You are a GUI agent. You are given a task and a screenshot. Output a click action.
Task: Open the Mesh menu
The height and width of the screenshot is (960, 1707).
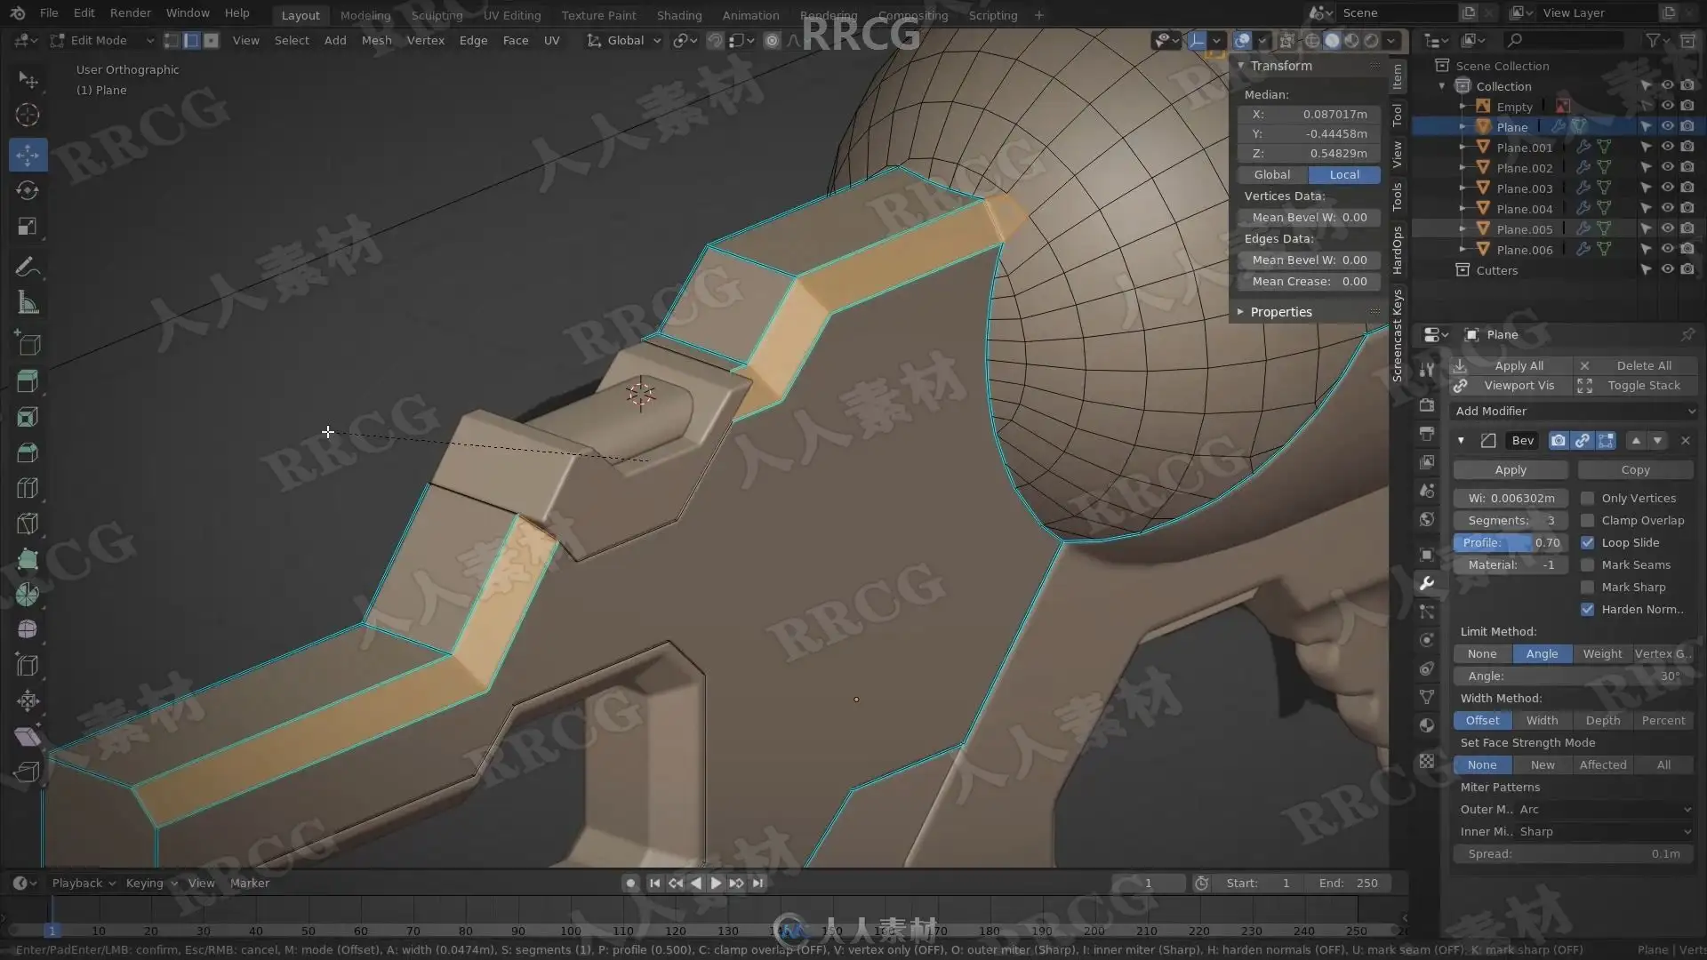tap(376, 40)
